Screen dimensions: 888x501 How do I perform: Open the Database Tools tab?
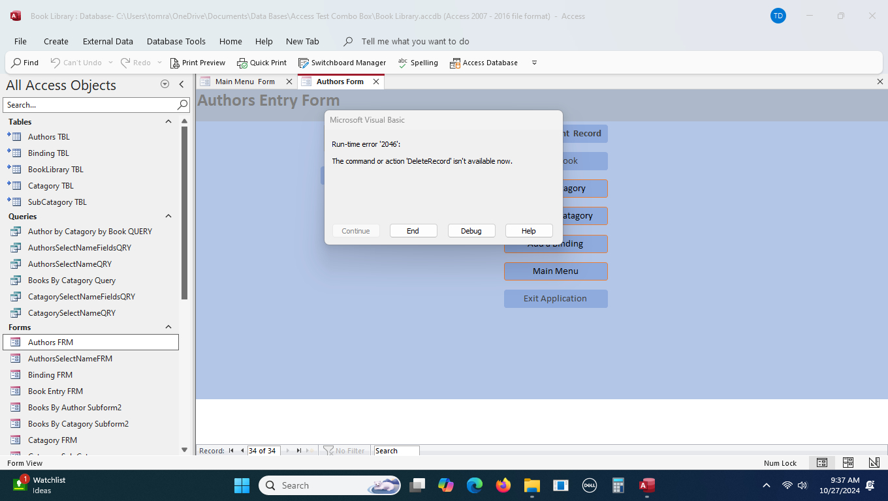[176, 41]
